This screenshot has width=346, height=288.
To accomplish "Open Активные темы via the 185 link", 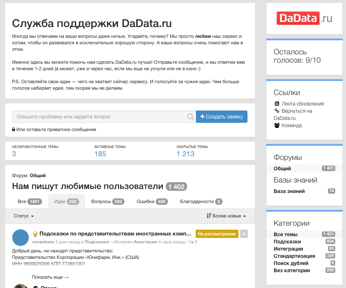I will click(100, 154).
